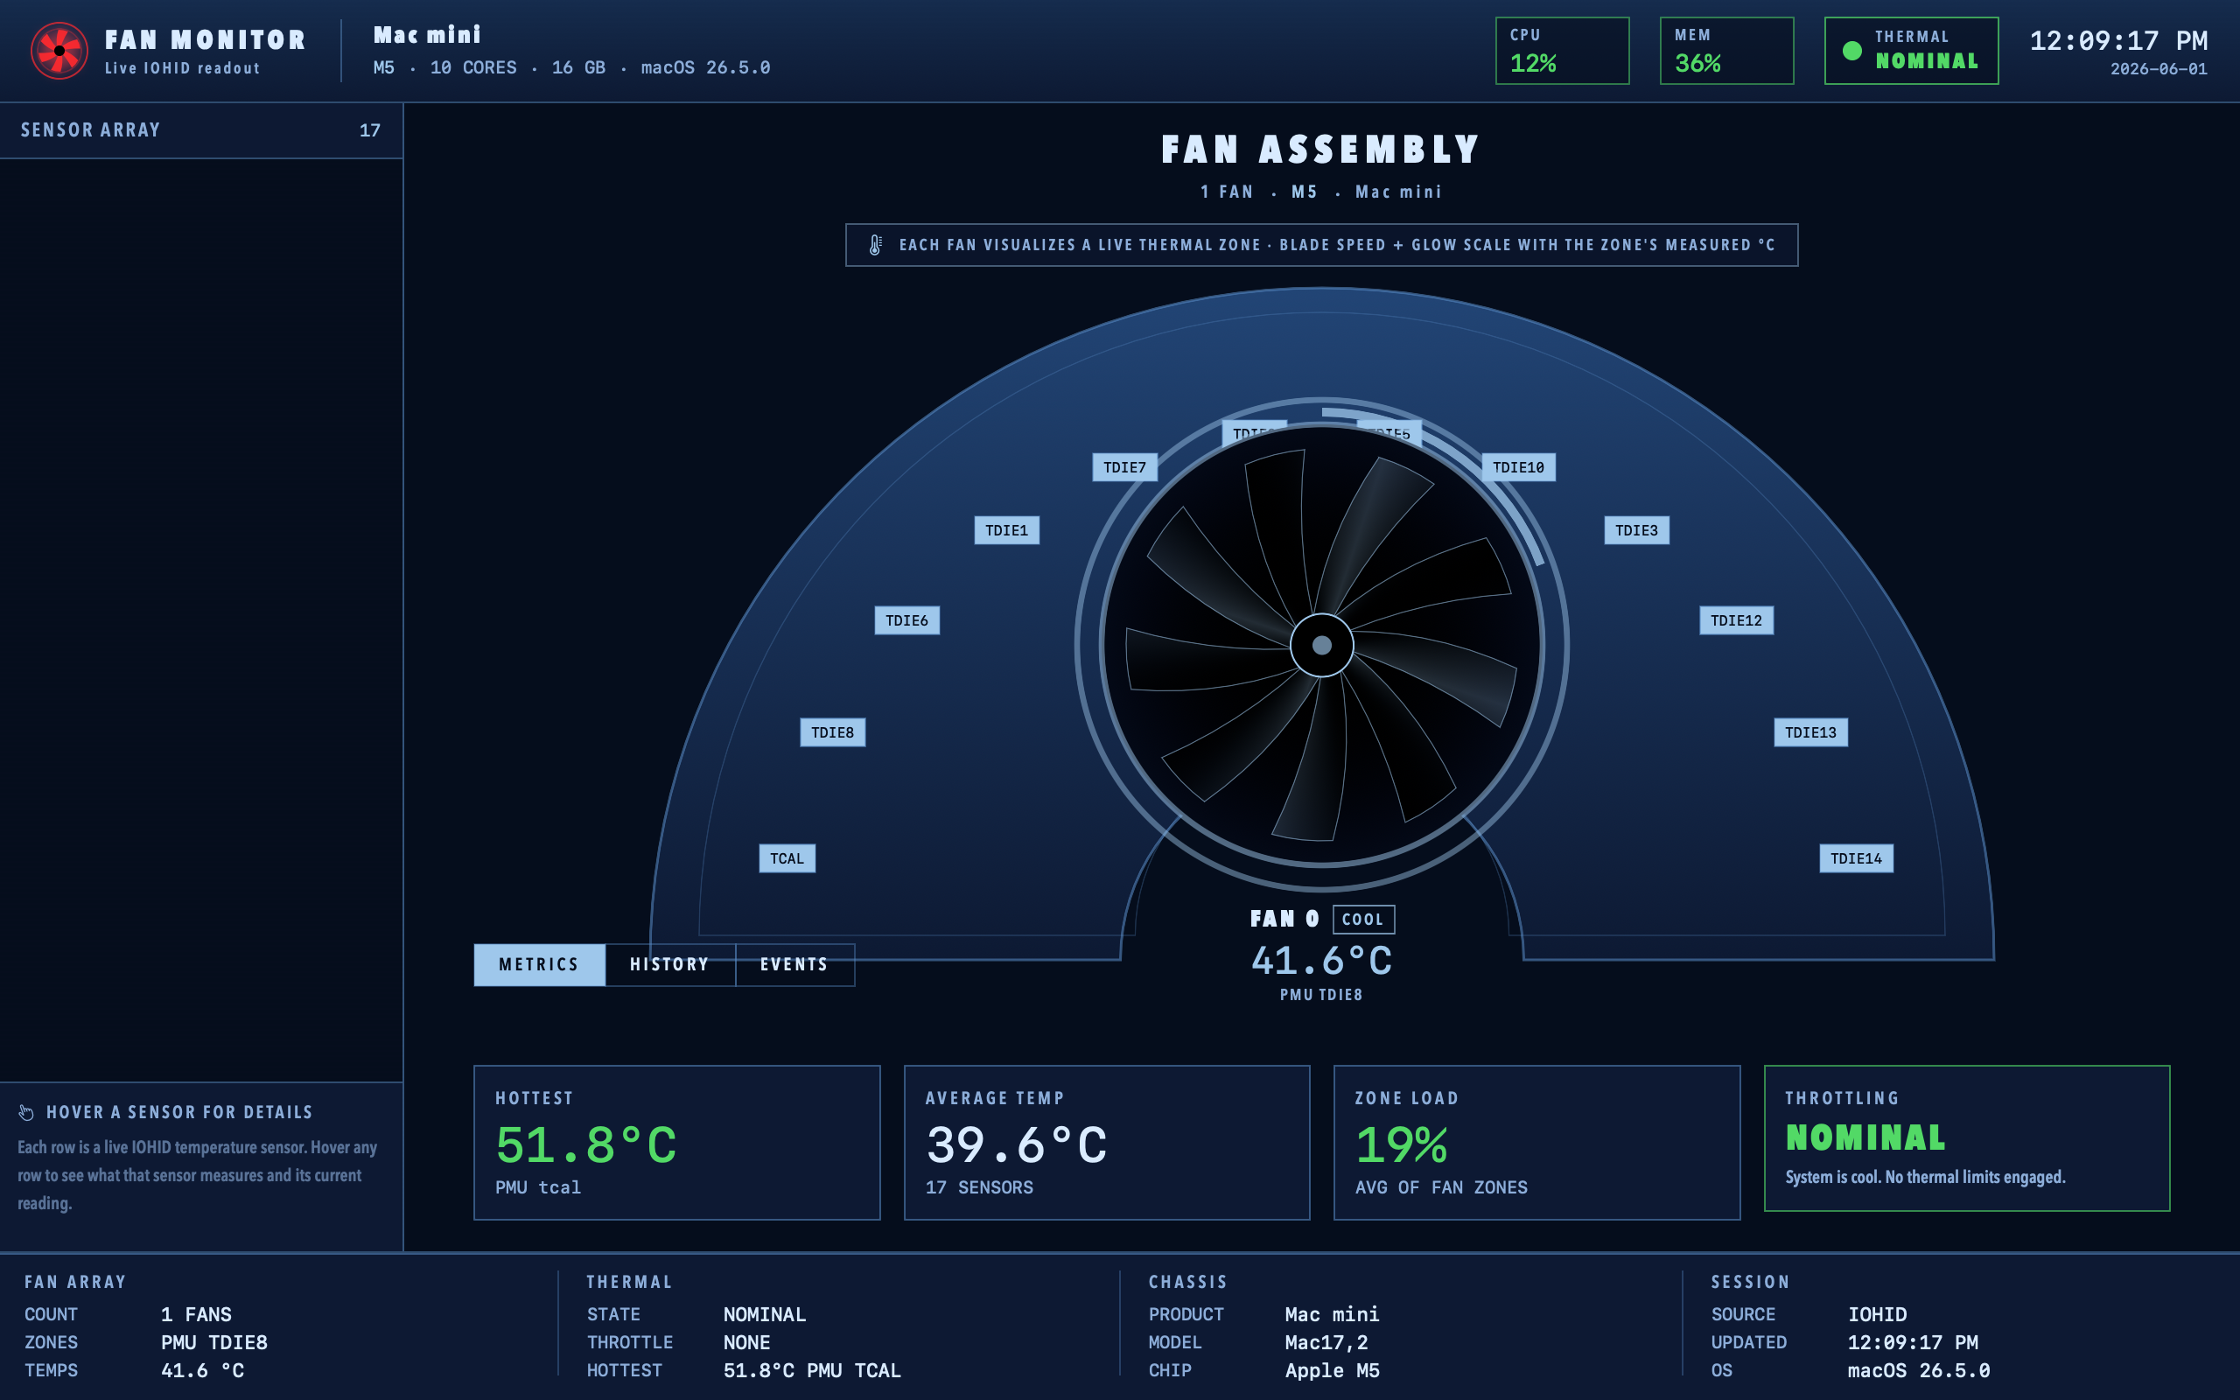Click the Thermal Nominal status box
Viewport: 2240px width, 1400px height.
point(1911,51)
